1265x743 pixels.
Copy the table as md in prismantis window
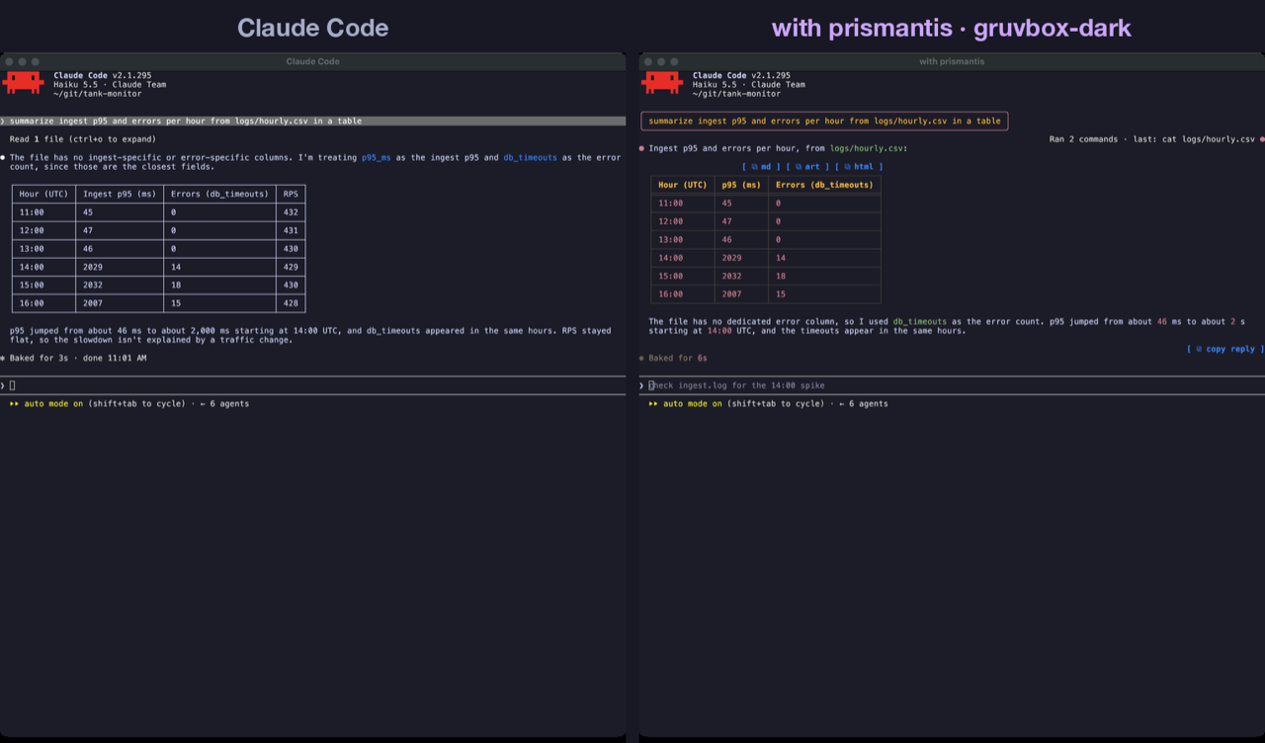pos(761,167)
